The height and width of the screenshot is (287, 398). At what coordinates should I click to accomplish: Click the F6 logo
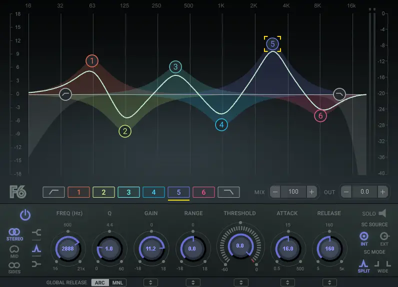[18, 192]
